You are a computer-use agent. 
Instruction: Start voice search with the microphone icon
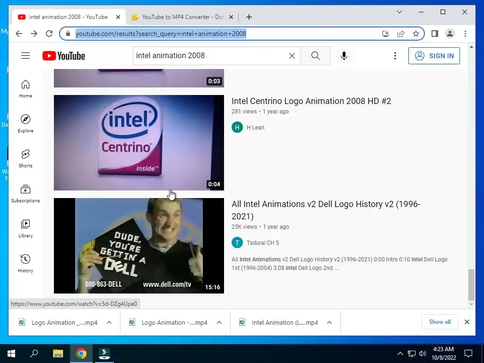pyautogui.click(x=344, y=56)
